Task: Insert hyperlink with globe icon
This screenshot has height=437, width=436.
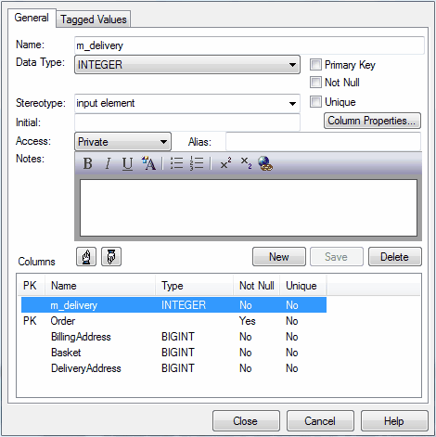Action: pos(265,163)
